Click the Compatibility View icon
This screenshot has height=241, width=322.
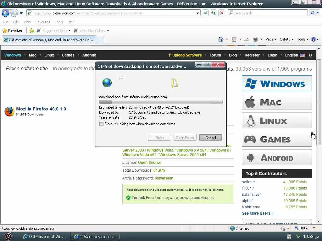point(205,13)
